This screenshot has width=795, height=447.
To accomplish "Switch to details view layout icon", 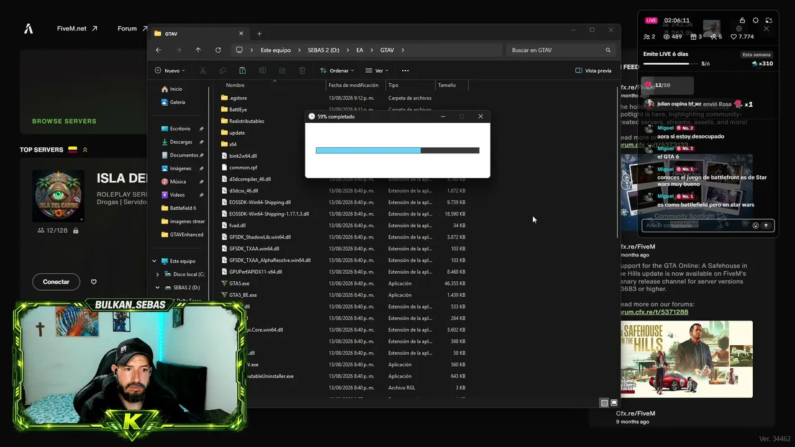I will point(604,403).
